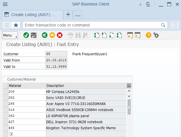The width and height of the screenshot is (181, 137).
Task: Add a new tab with plus button
Action: (68, 14)
